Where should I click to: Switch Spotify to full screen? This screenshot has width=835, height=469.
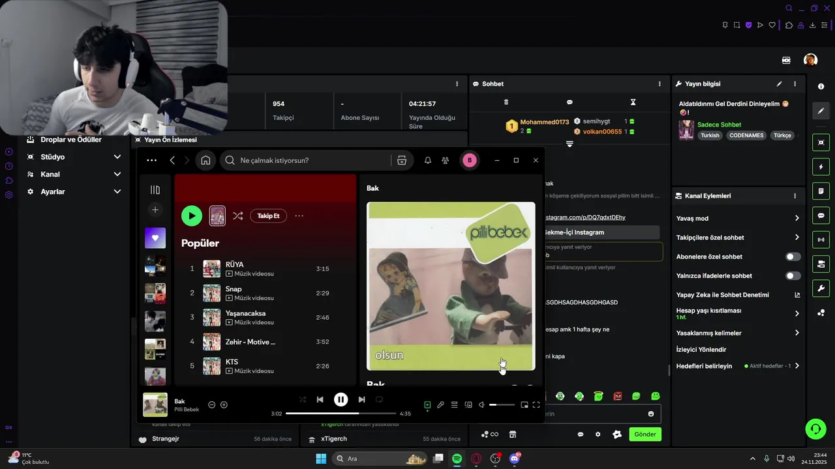(536, 405)
